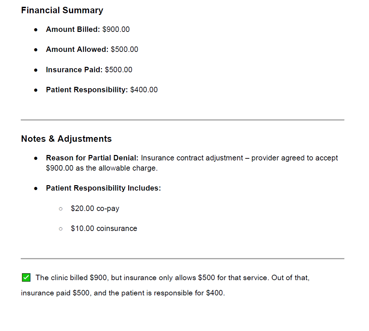Click the horizontal divider below the coinsurance item
This screenshot has height=331, width=369.
tap(182, 258)
